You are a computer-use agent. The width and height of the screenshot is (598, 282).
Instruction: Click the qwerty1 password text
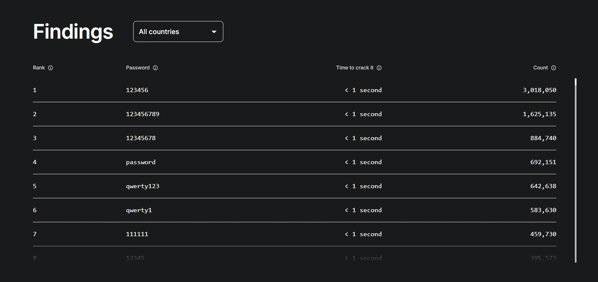point(139,210)
